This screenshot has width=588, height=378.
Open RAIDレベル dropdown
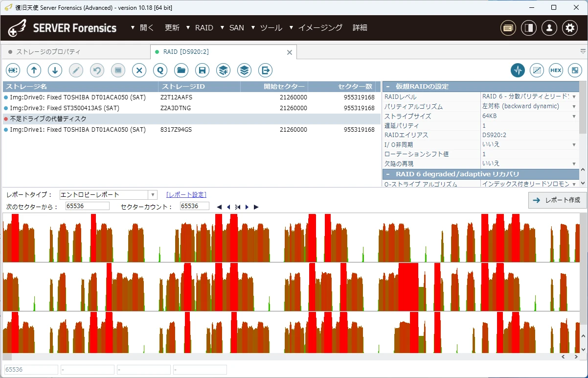click(x=574, y=96)
